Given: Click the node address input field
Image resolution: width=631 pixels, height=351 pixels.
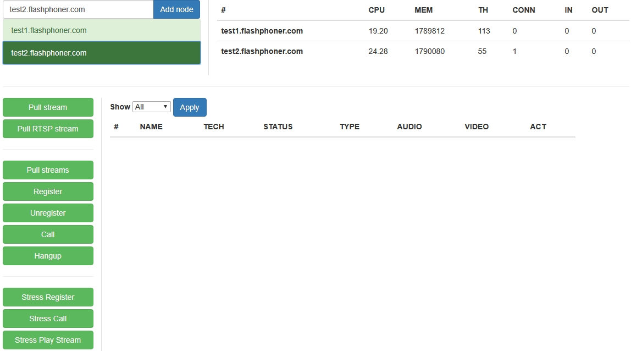Looking at the screenshot, I should tap(78, 9).
